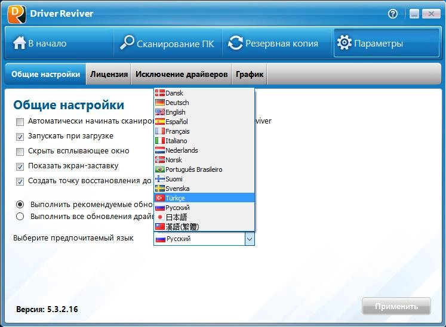Select Norsk language option

[204, 160]
